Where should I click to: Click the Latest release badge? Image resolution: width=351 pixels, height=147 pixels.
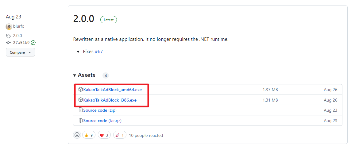(109, 20)
